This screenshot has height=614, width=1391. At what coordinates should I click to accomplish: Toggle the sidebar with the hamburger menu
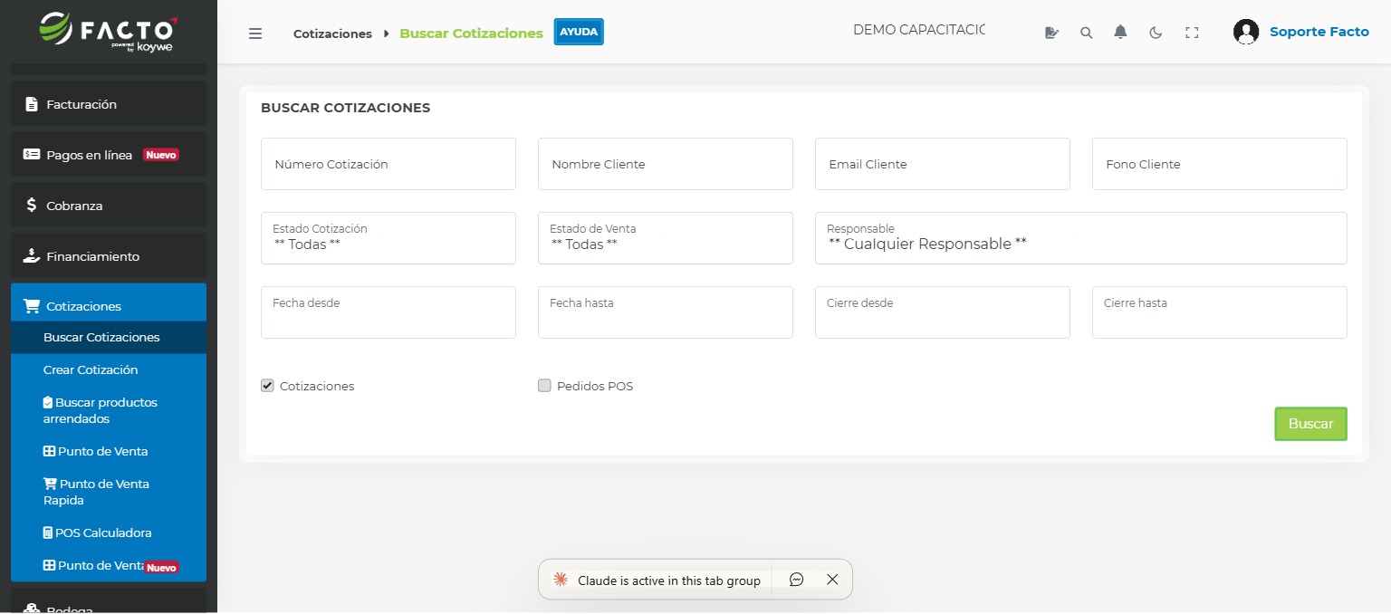tap(255, 33)
